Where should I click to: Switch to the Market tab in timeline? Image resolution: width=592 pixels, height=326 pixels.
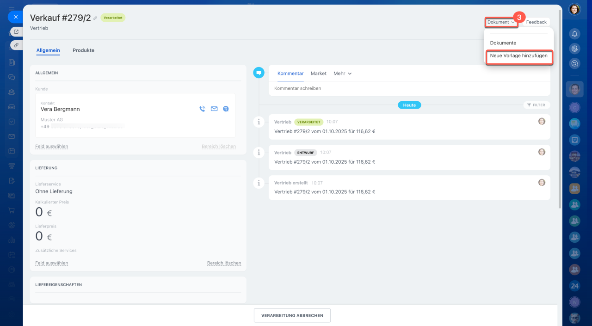tap(318, 74)
